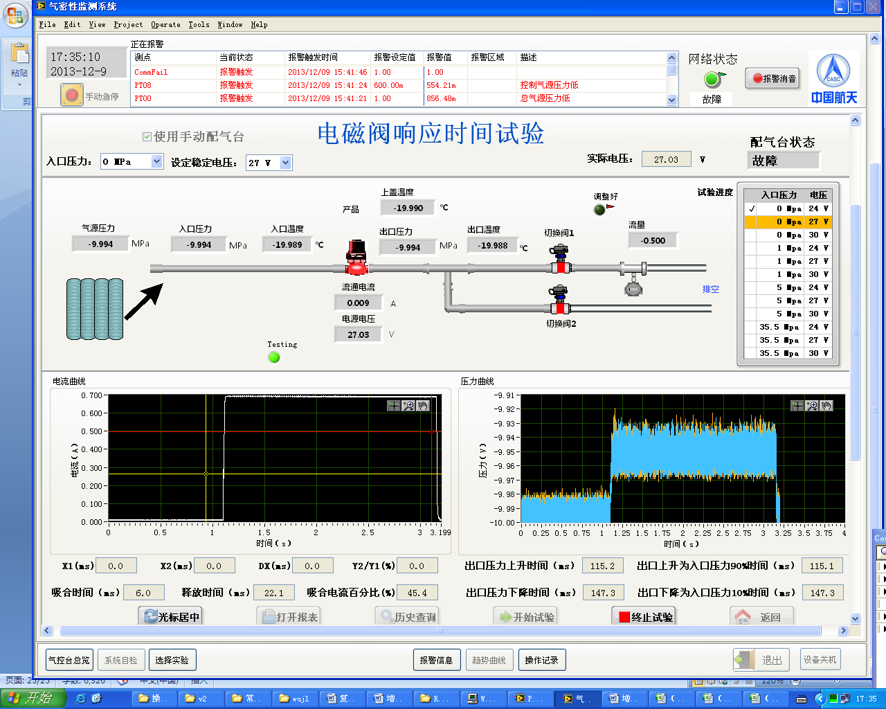Toggle the 调整好 indicator LED
This screenshot has width=886, height=709.
click(x=599, y=210)
